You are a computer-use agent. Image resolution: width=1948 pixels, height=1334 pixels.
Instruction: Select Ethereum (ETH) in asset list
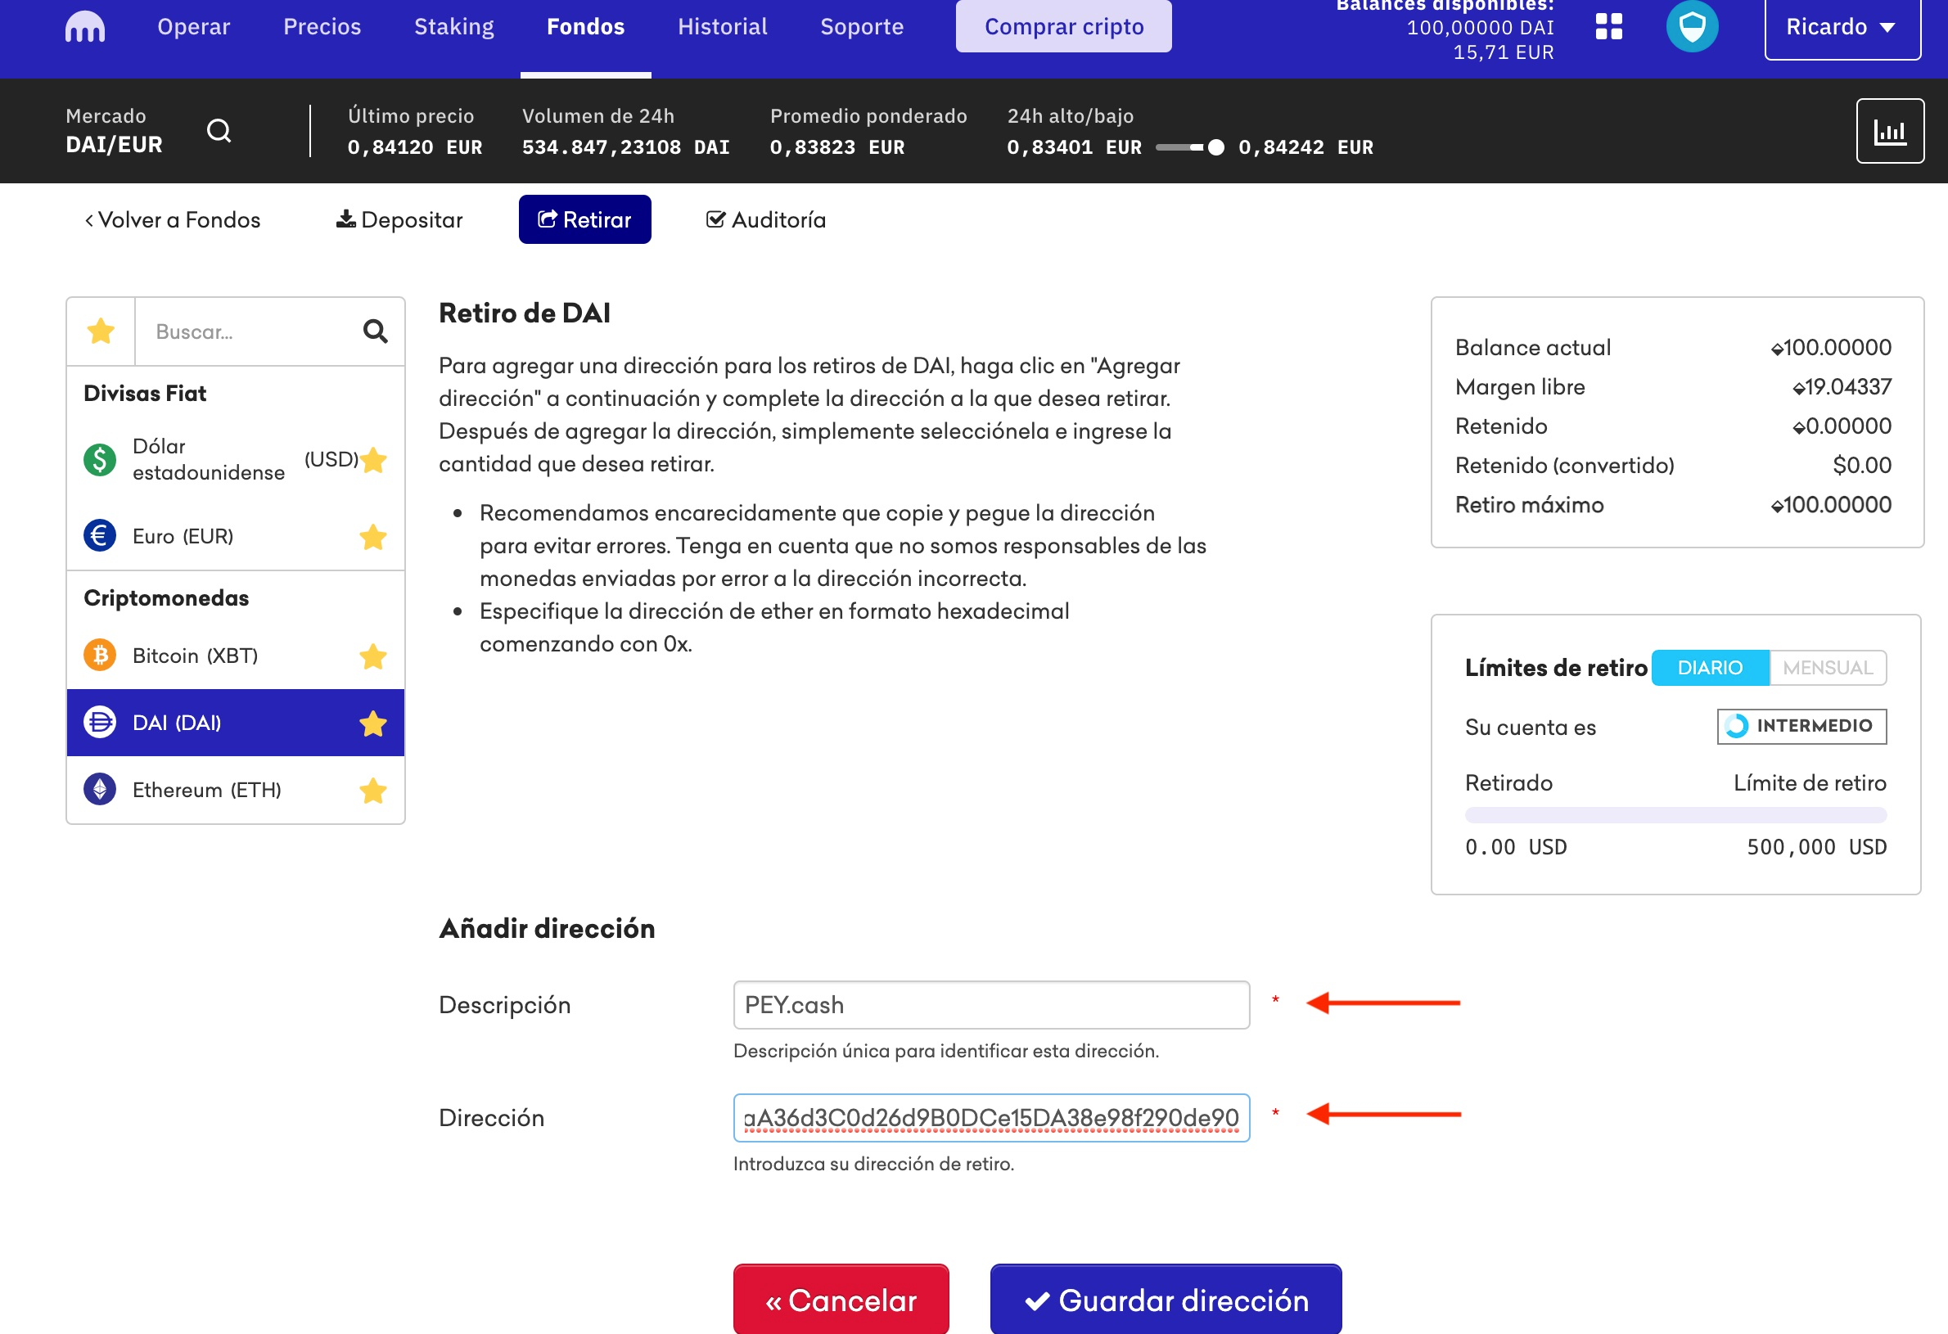235,791
